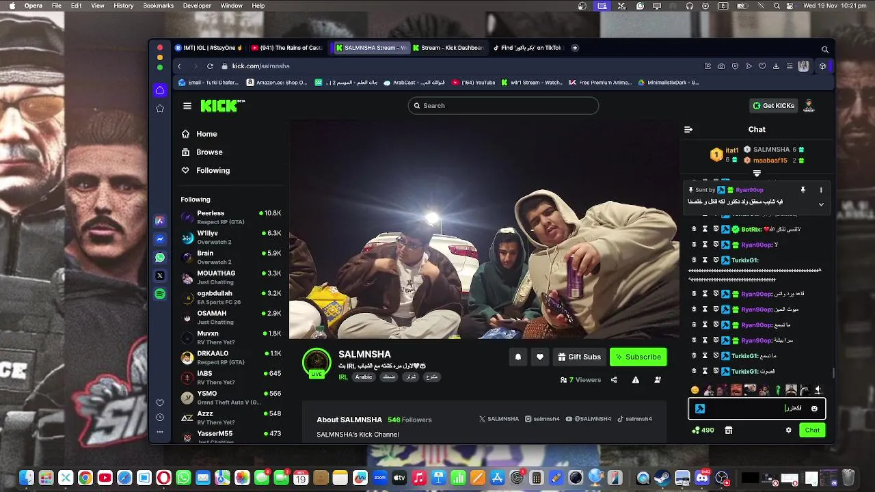Open a new browser tab
875x492 pixels.
[x=575, y=48]
